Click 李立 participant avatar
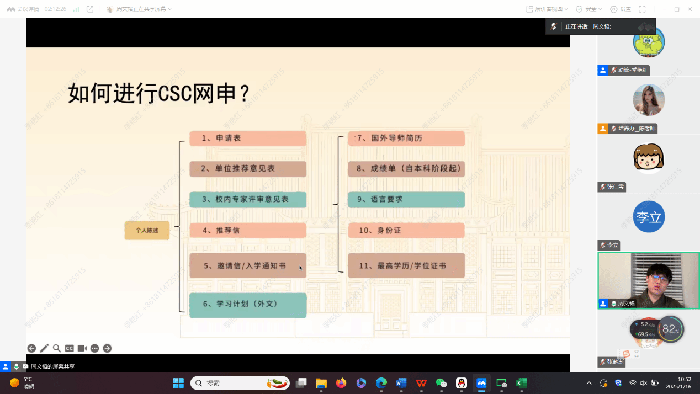Screen dimensions: 700x394 pyautogui.click(x=649, y=217)
